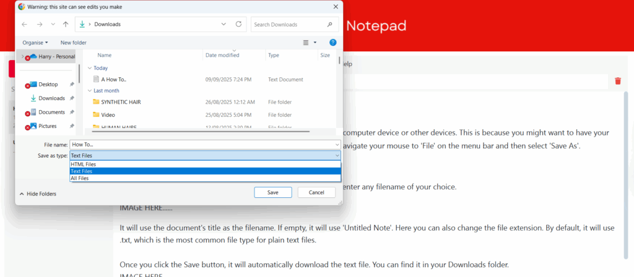Click the Up directory arrow
This screenshot has width=634, height=277.
[66, 25]
